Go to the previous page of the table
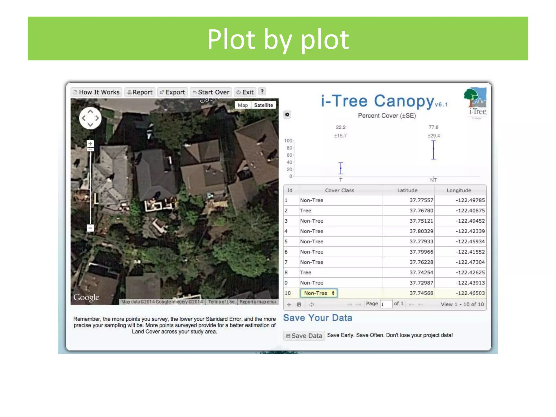 [x=358, y=305]
